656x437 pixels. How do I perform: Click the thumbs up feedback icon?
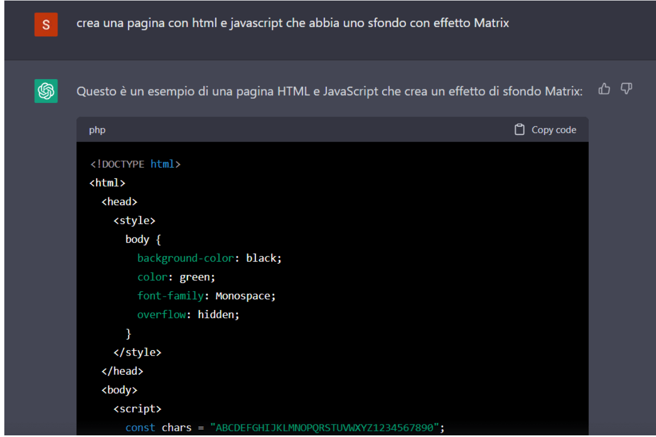604,89
